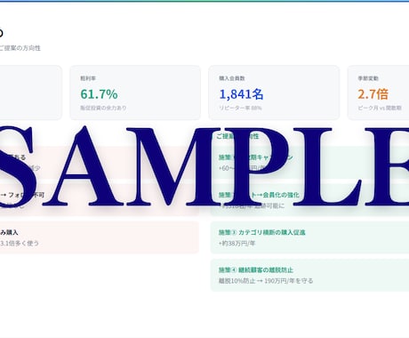Viewport: 409px width, 338px height.
Task: Click the 61.7% gross margin value
Action: point(99,94)
